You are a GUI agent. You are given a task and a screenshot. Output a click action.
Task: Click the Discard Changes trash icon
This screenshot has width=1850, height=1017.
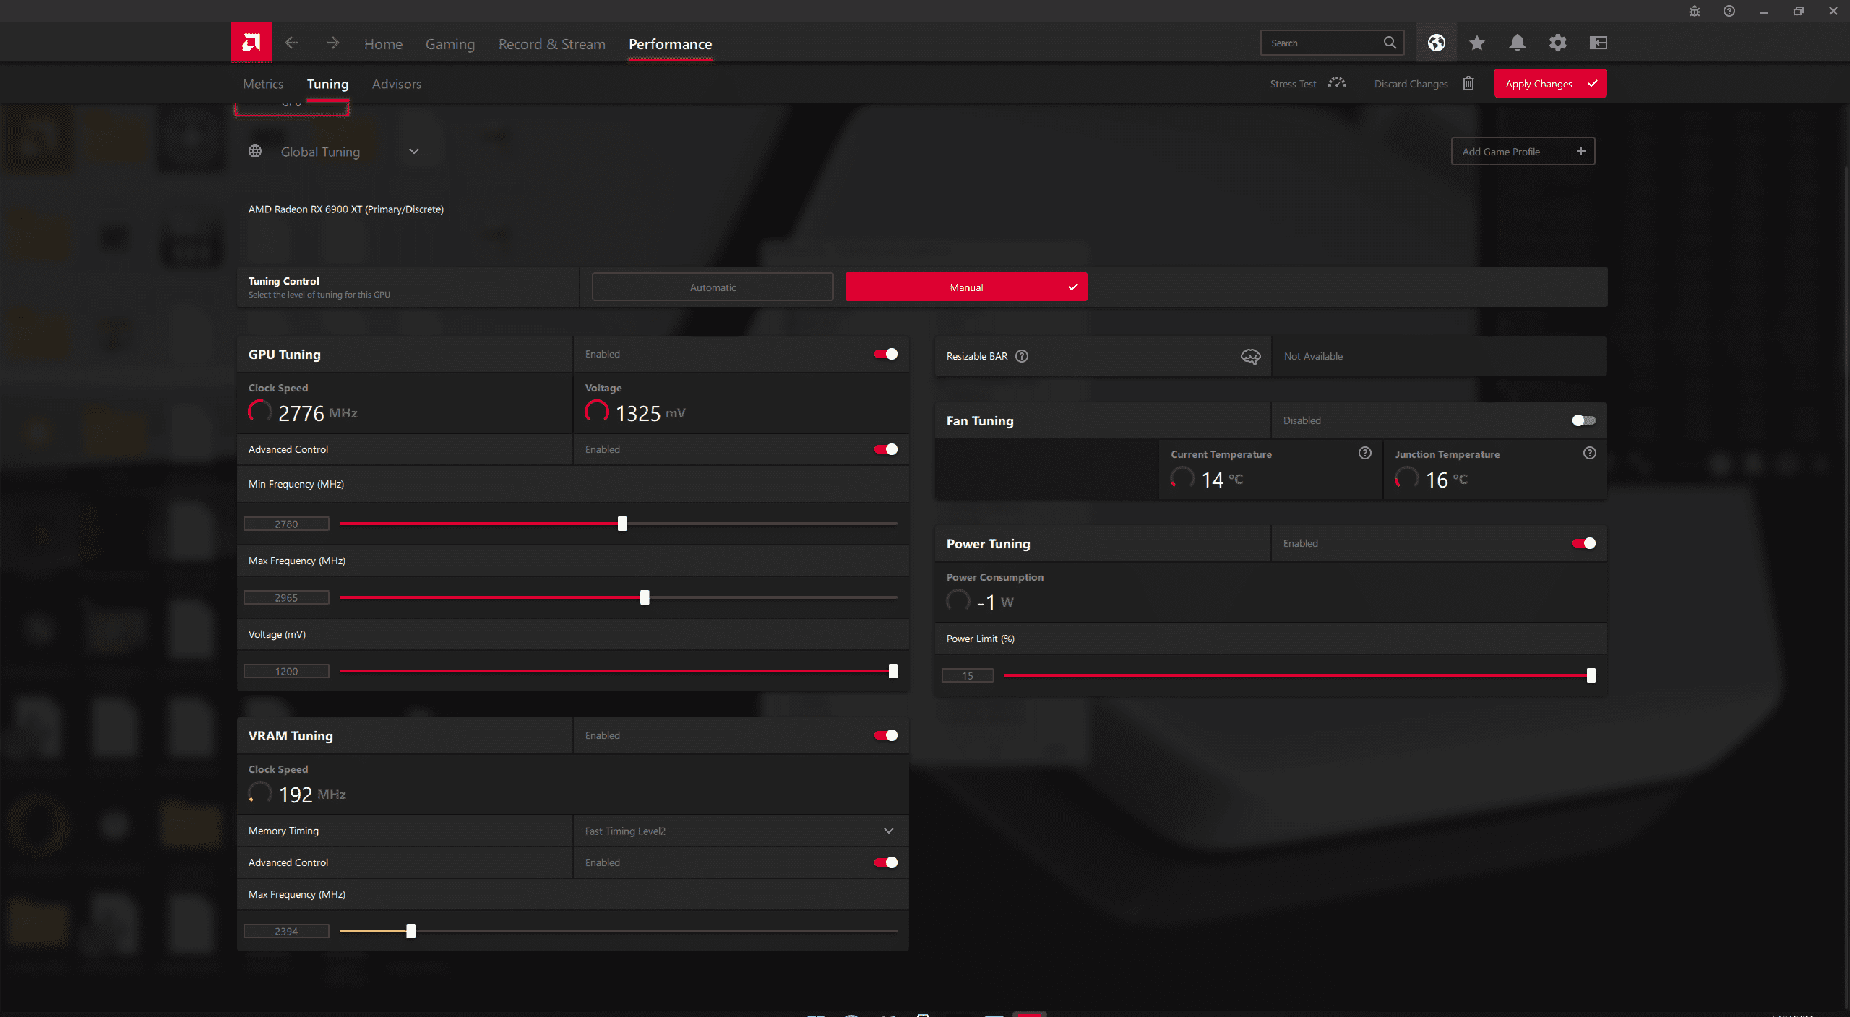point(1468,83)
